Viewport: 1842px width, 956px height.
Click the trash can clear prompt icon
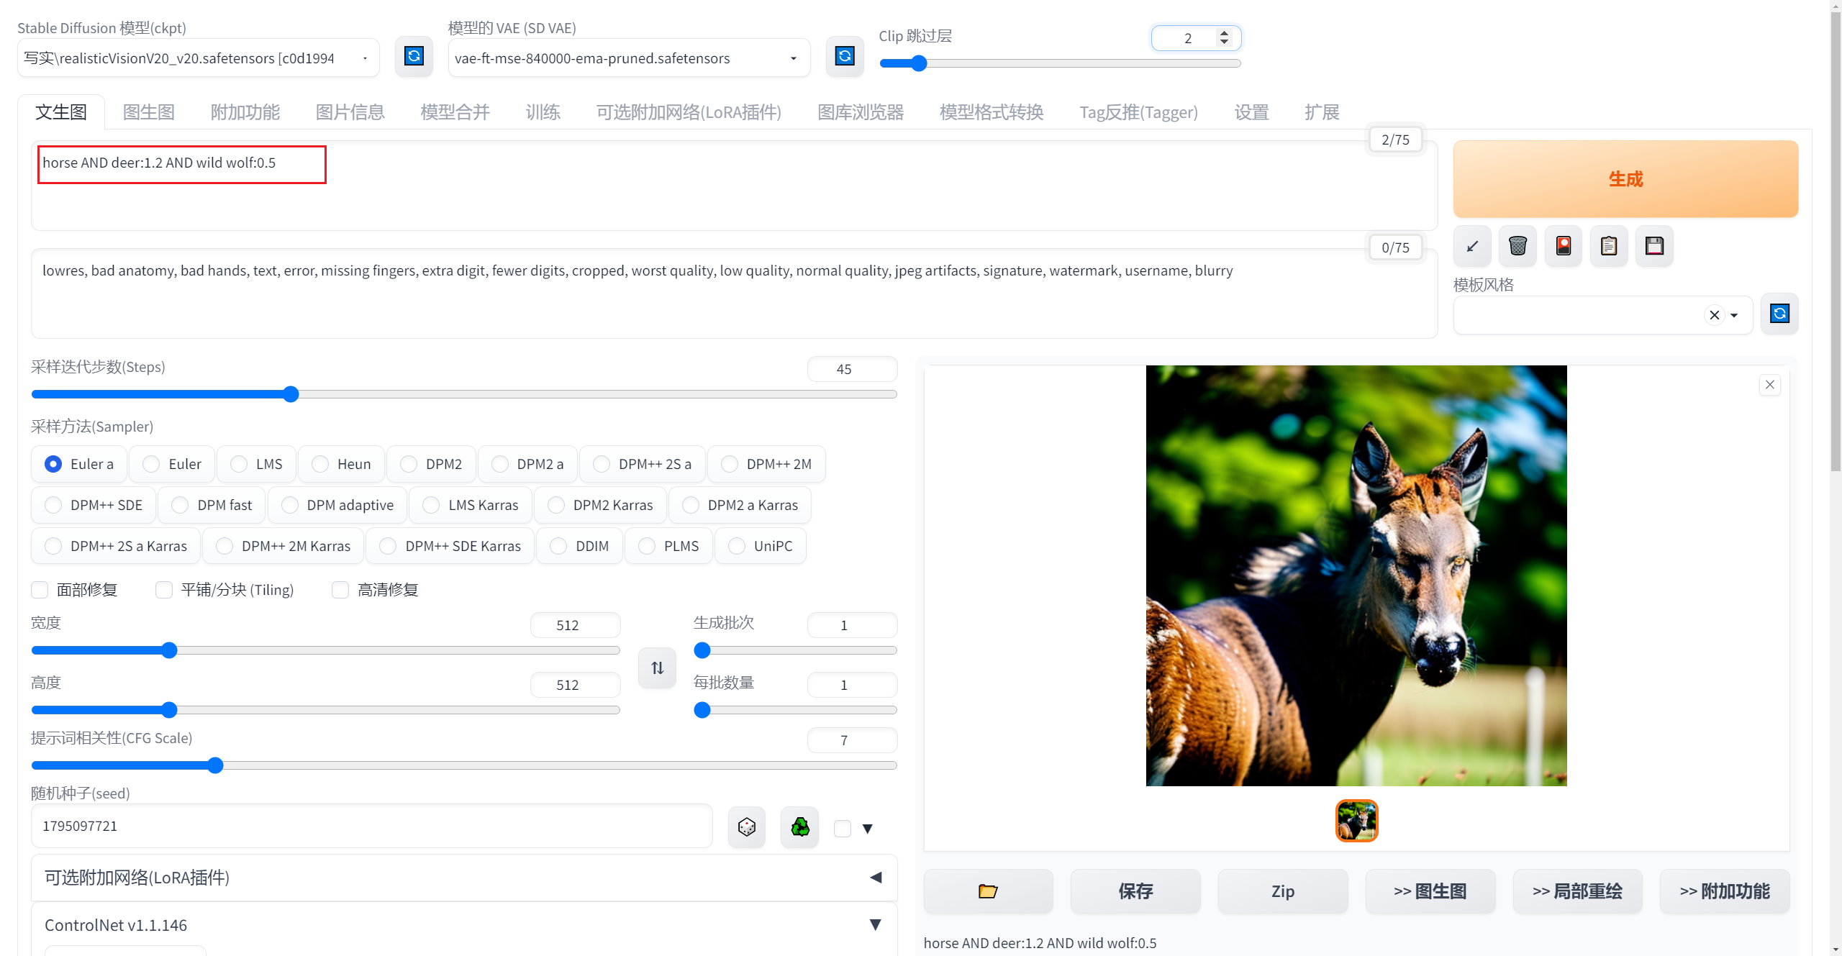click(x=1517, y=246)
